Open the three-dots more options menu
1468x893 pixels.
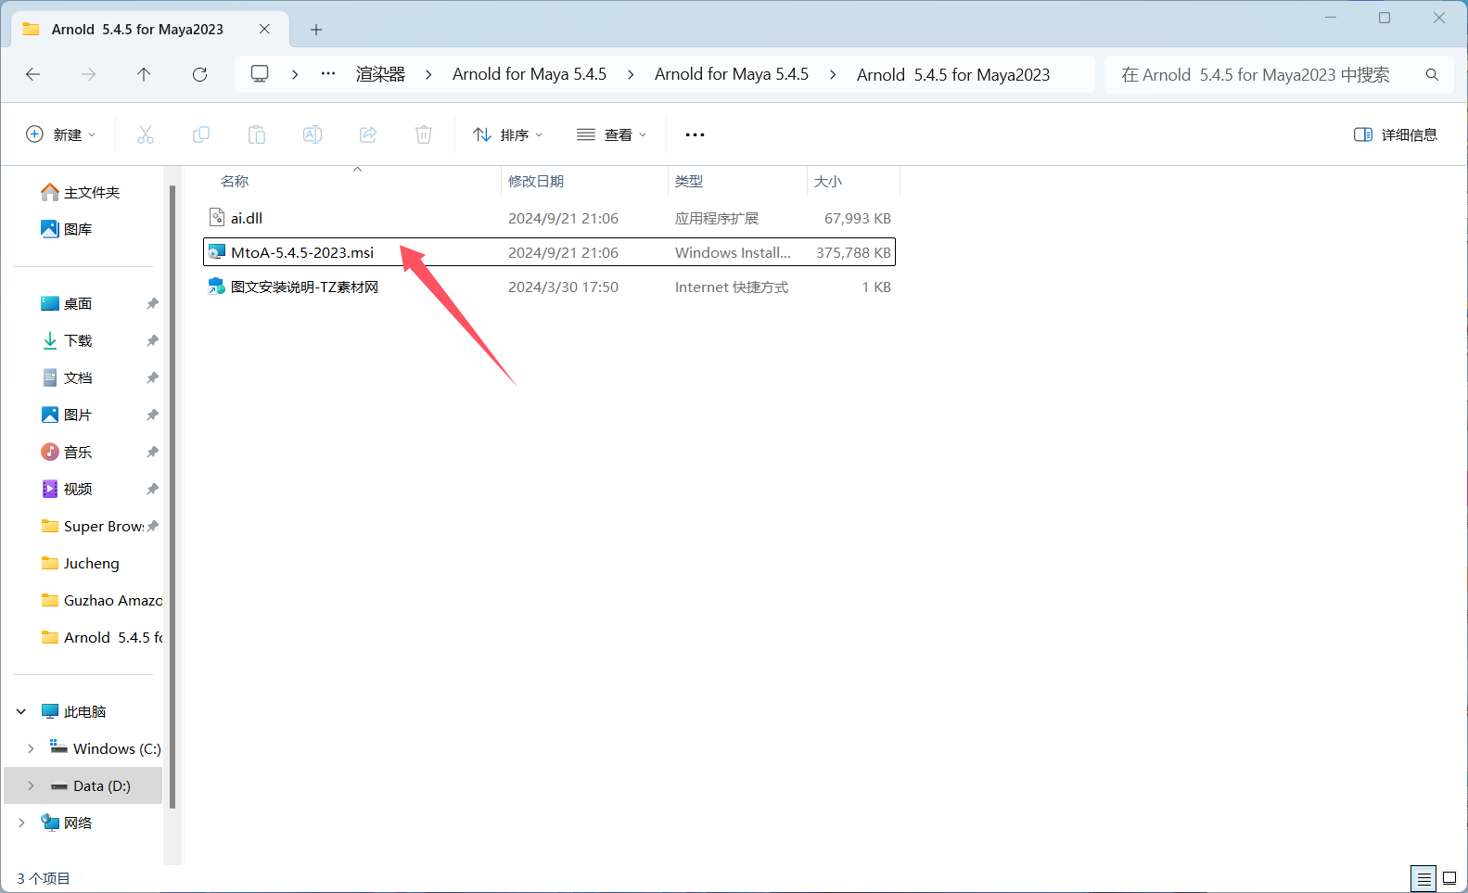[695, 134]
